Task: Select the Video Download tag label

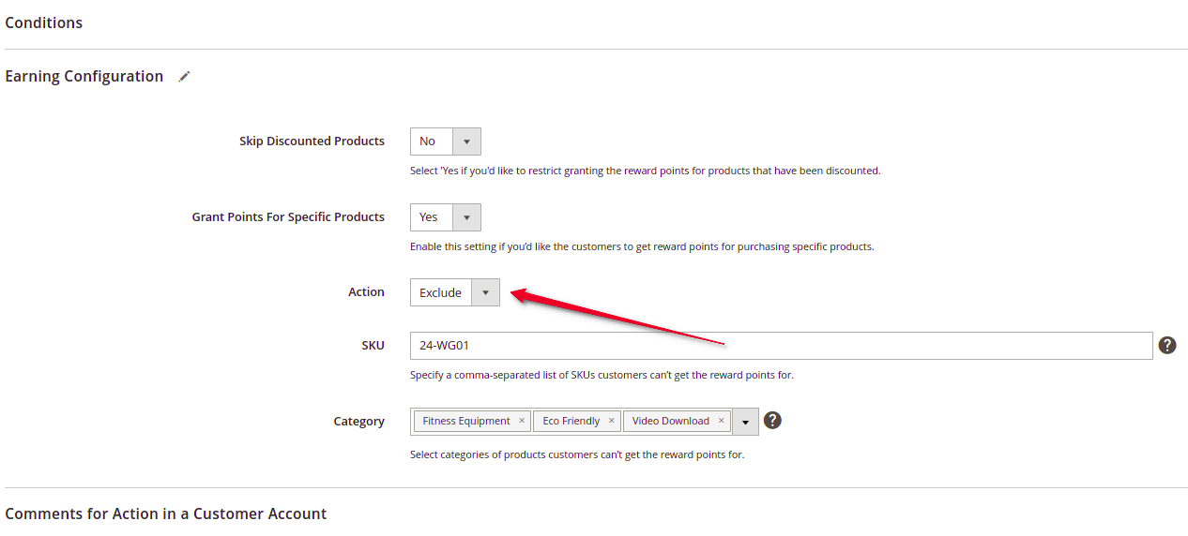Action: pyautogui.click(x=671, y=421)
